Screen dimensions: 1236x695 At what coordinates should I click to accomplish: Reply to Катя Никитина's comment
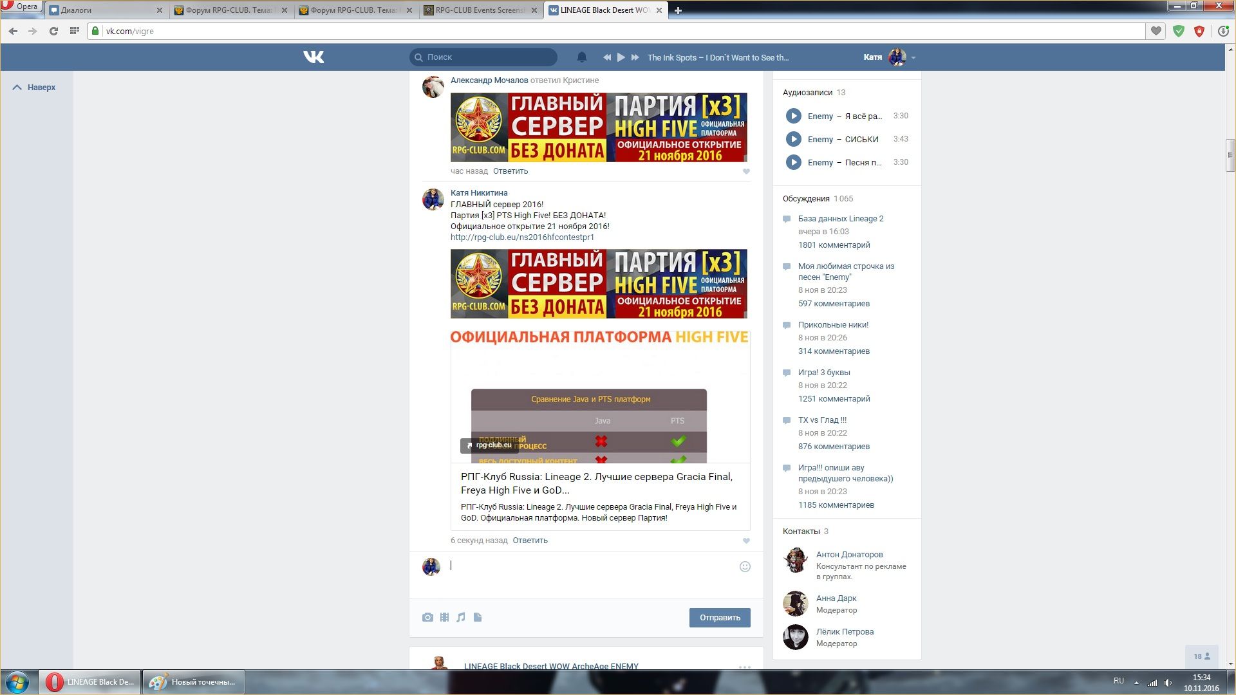pos(530,541)
